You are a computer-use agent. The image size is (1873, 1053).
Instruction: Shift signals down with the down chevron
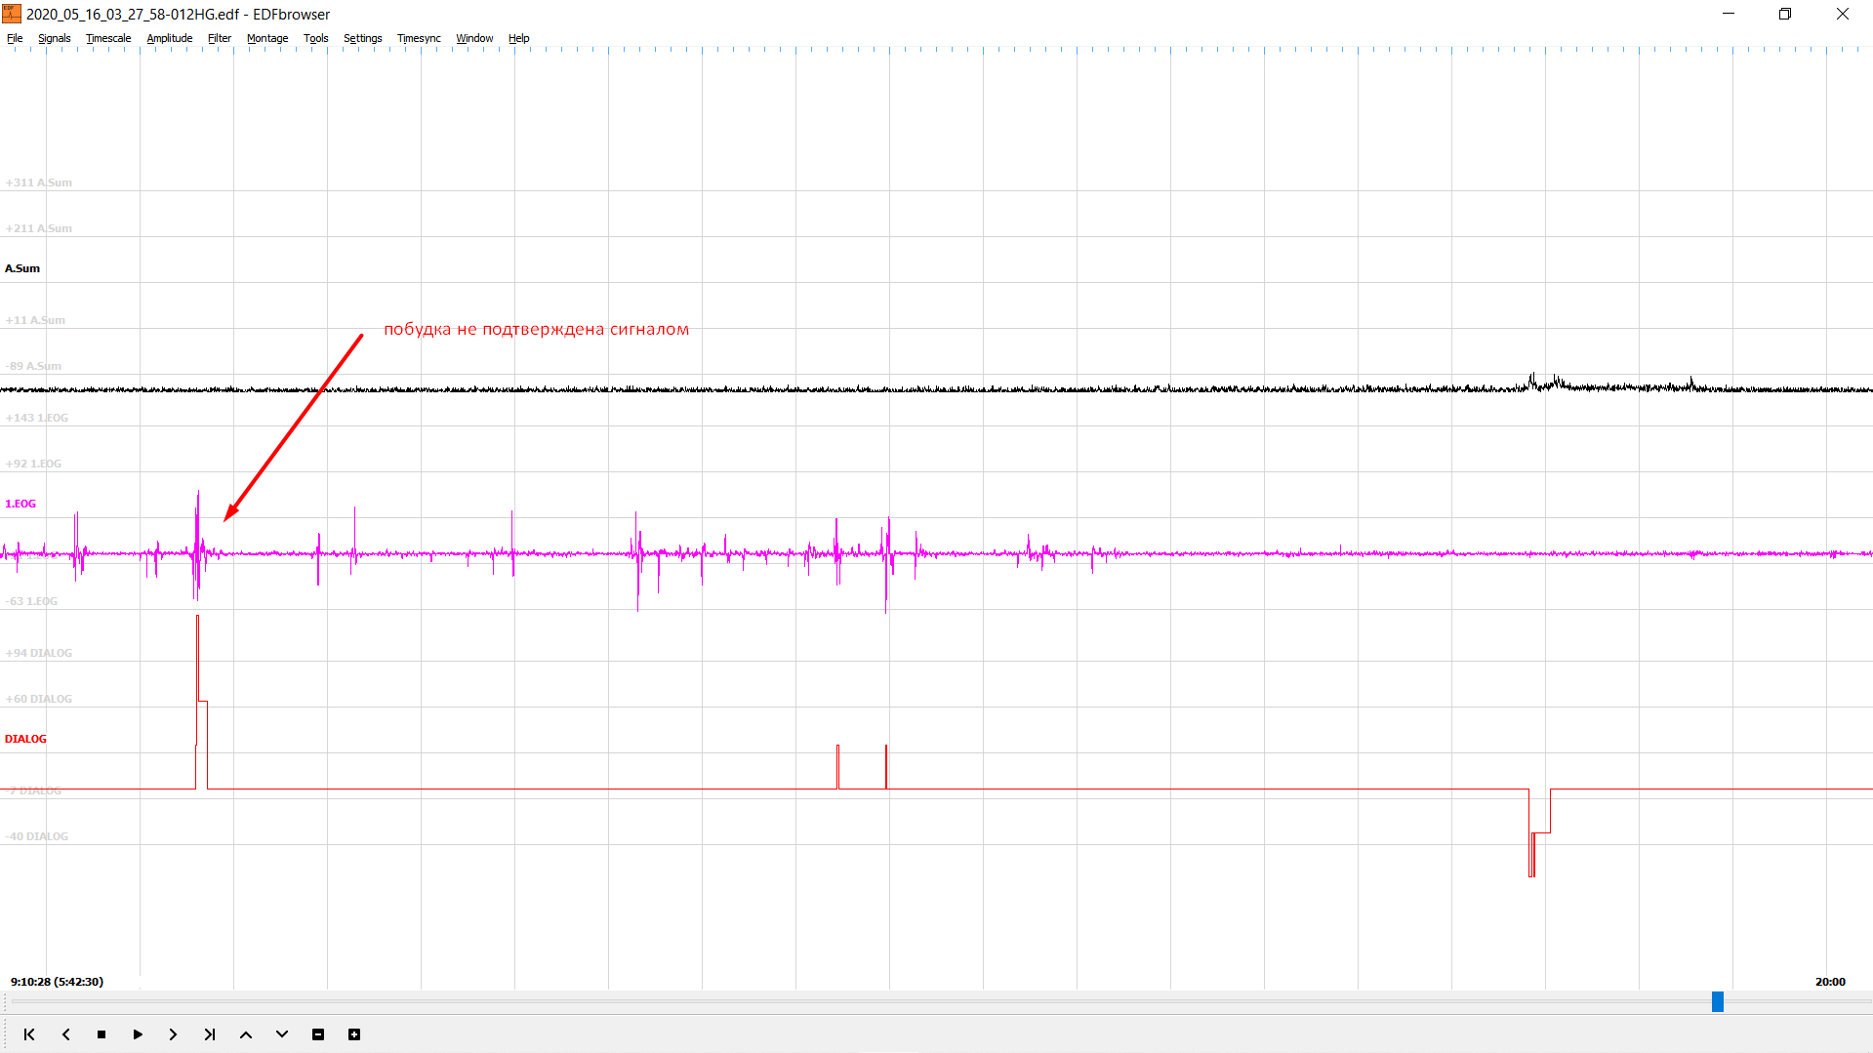point(282,1034)
